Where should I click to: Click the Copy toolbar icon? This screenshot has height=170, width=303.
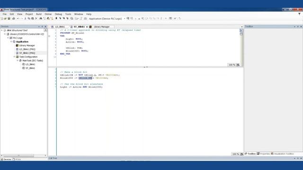[x=29, y=18]
